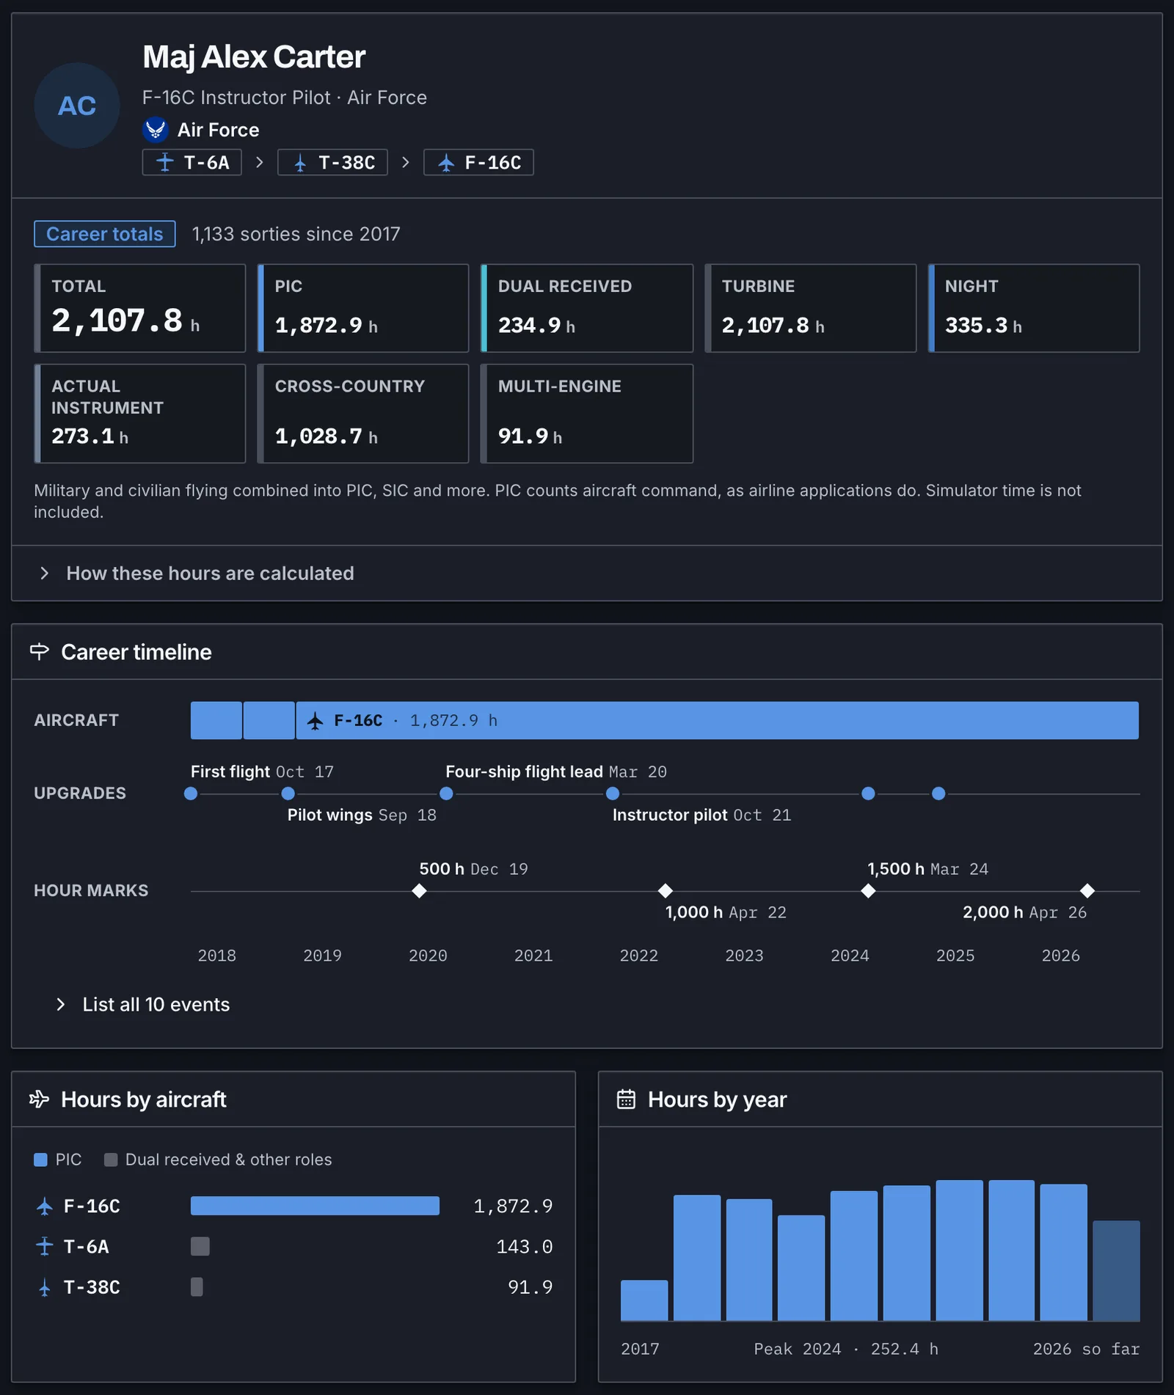
Task: Click the 1,000 h diamond marker
Action: click(666, 891)
